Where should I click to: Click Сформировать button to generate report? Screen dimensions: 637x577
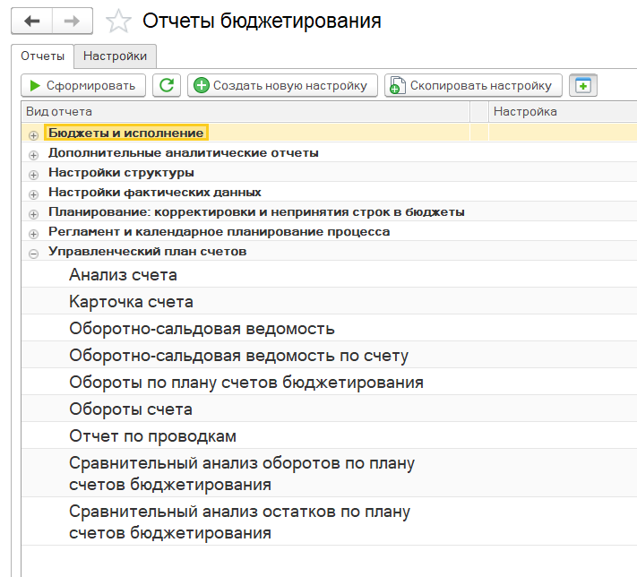tap(82, 85)
